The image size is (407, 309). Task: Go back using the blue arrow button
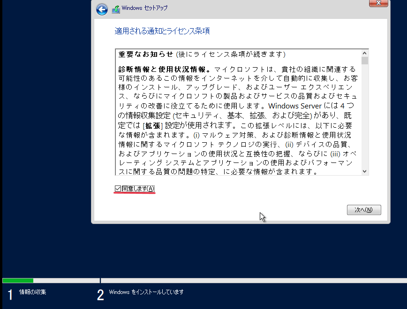[102, 9]
